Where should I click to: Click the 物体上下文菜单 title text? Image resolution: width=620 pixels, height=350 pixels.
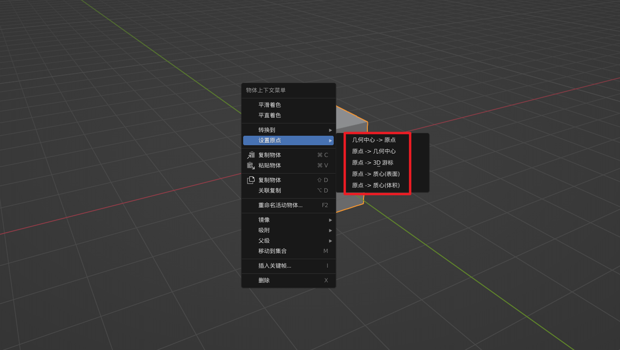tap(266, 90)
